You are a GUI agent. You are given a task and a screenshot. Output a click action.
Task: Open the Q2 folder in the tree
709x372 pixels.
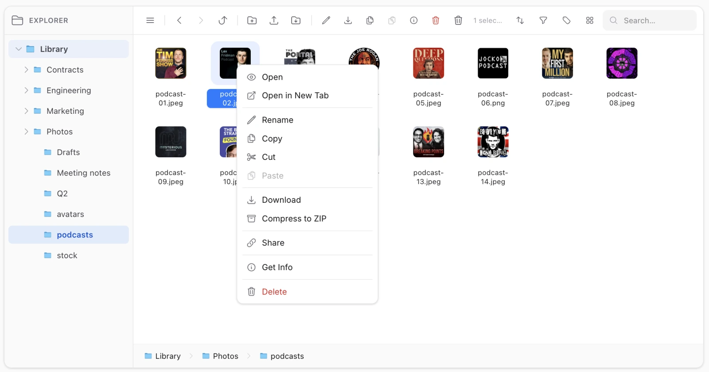[69, 194]
